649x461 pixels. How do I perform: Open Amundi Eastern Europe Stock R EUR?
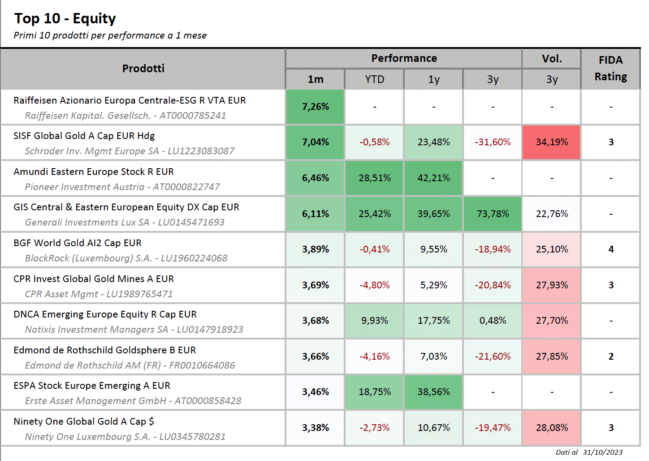94,172
